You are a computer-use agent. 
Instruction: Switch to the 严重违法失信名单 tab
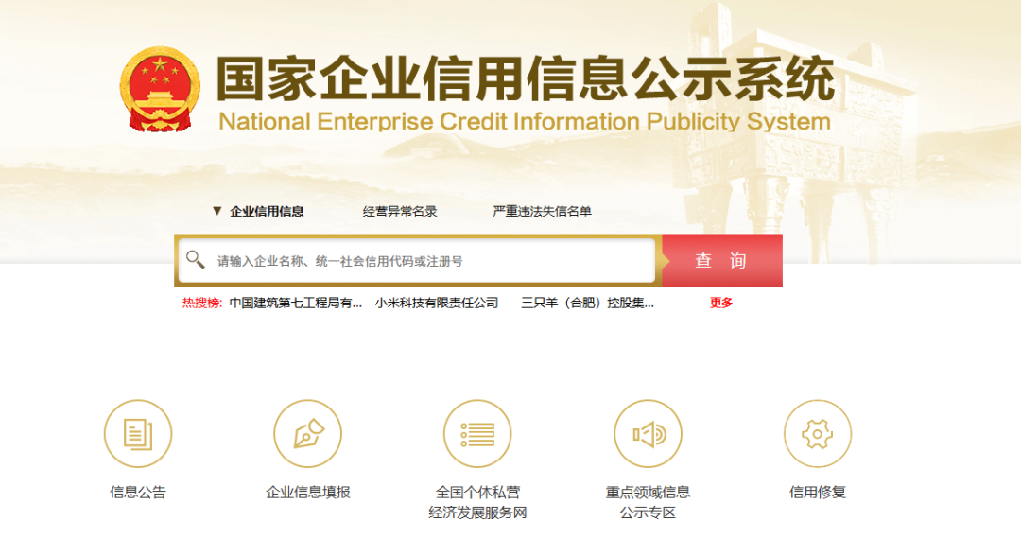[542, 211]
